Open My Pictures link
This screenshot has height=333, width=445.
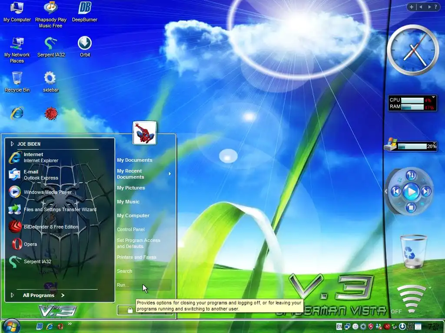[131, 188]
